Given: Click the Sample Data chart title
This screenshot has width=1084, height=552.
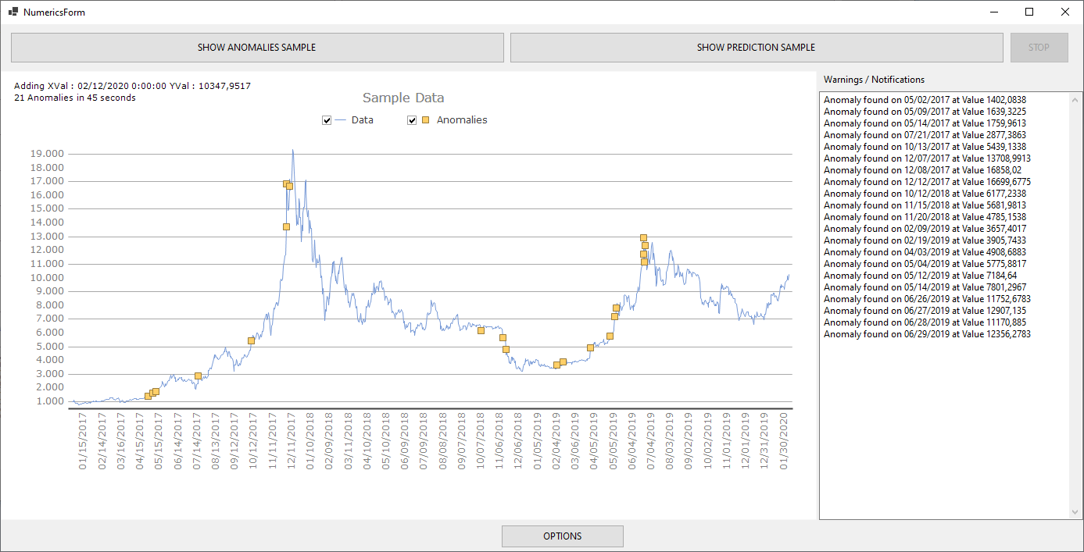Looking at the screenshot, I should coord(403,98).
